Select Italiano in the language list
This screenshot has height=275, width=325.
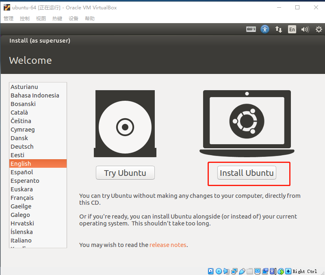point(38,240)
